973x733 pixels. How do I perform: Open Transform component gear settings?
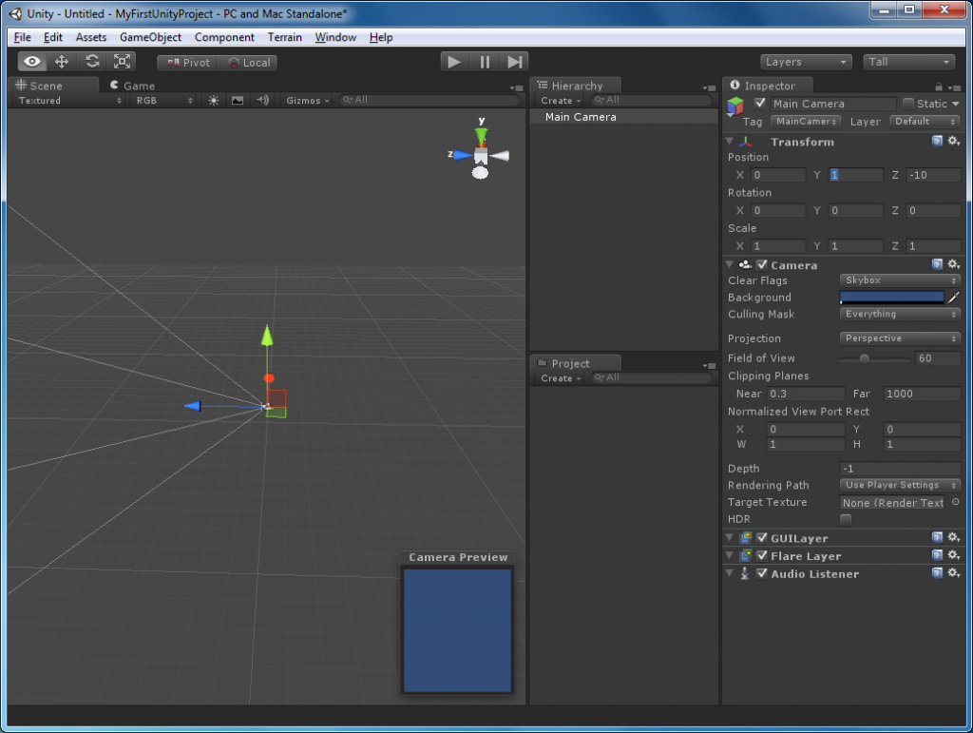tap(954, 142)
